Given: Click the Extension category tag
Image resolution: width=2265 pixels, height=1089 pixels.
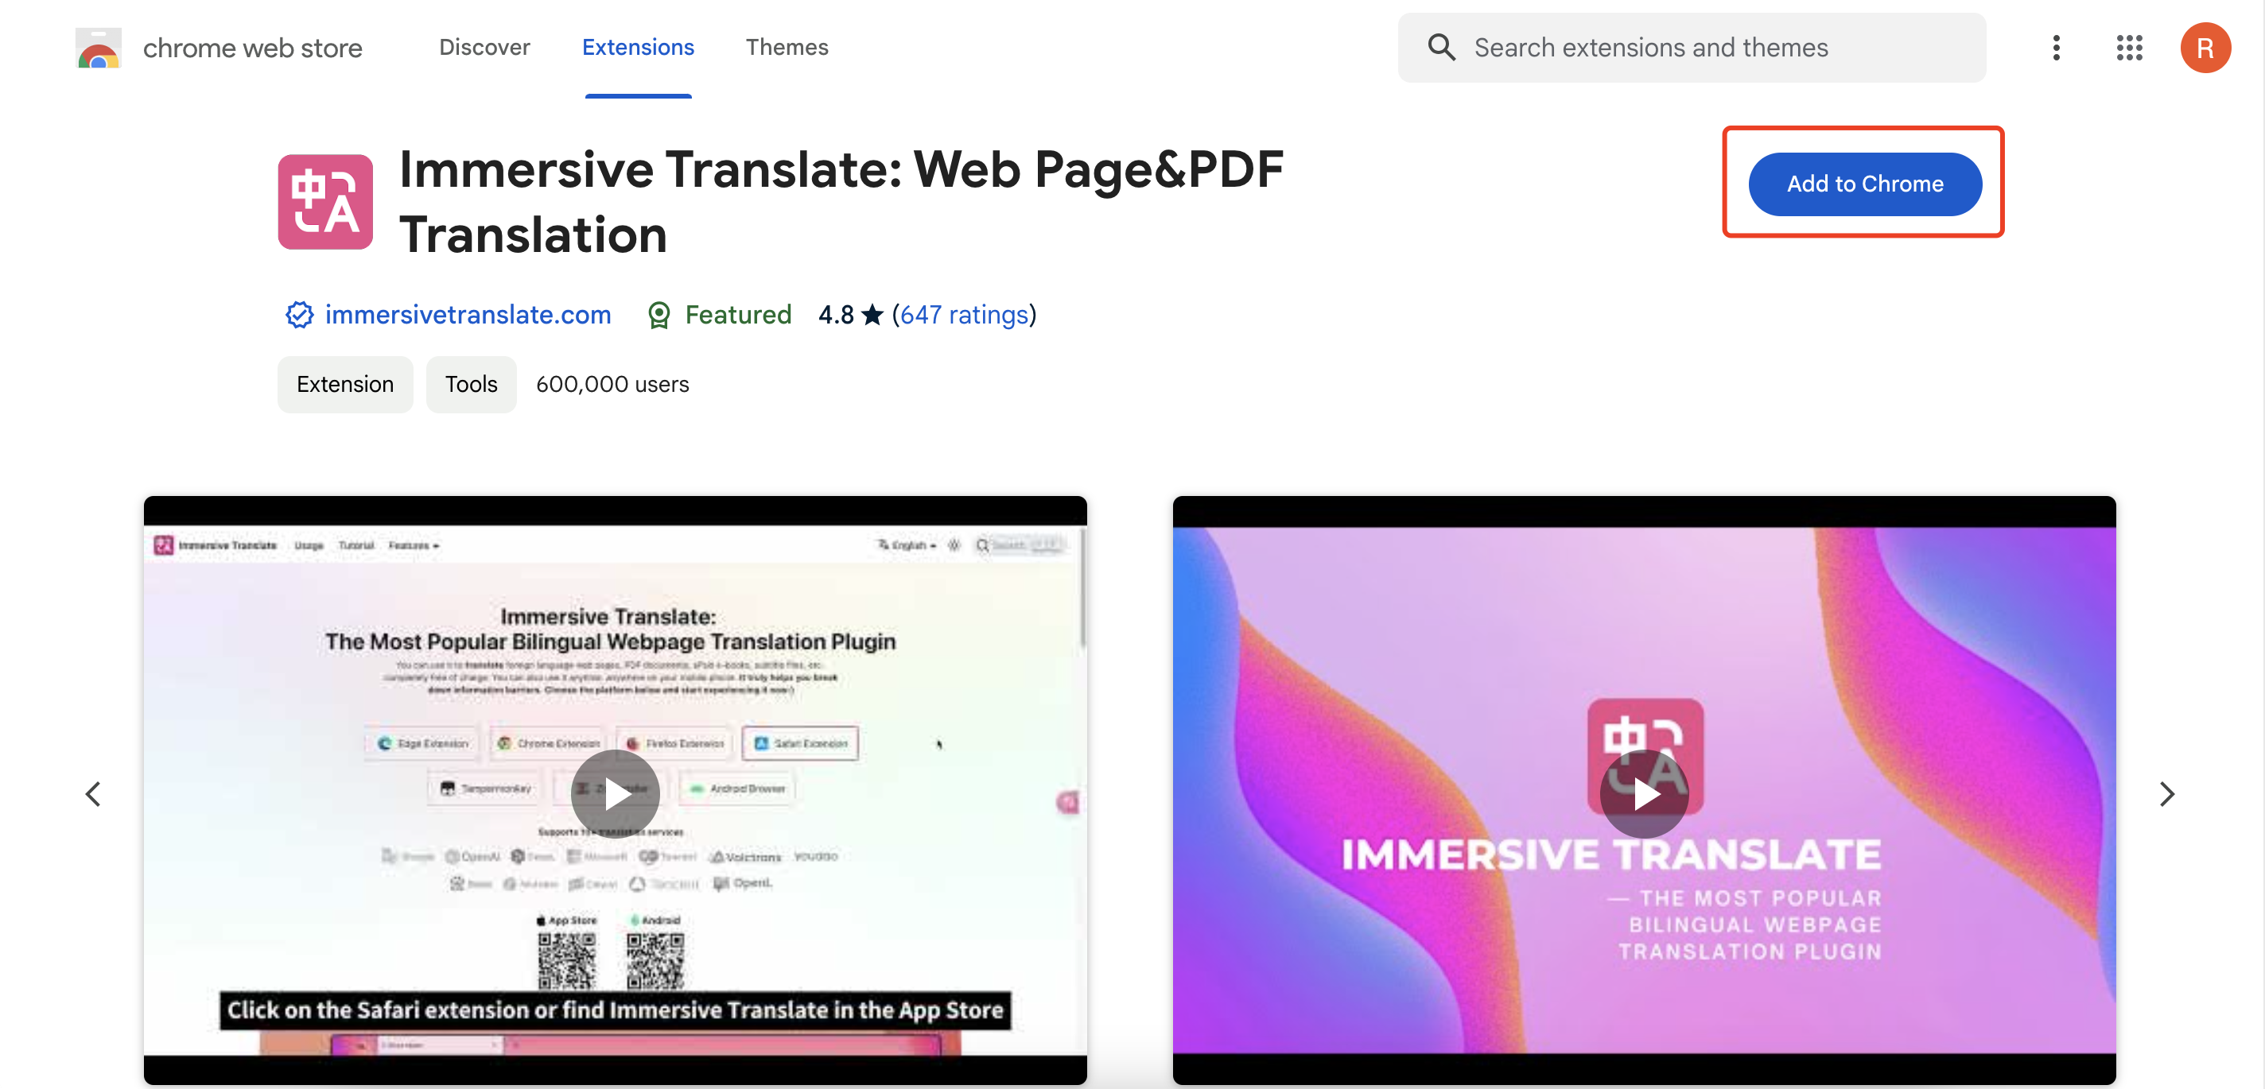Looking at the screenshot, I should pyautogui.click(x=342, y=382).
